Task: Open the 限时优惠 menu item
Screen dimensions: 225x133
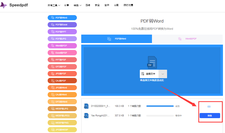Action: (x=128, y=5)
